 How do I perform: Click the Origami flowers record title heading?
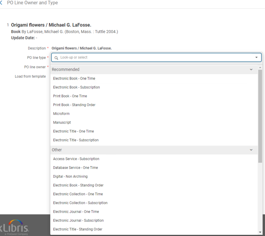click(x=51, y=25)
